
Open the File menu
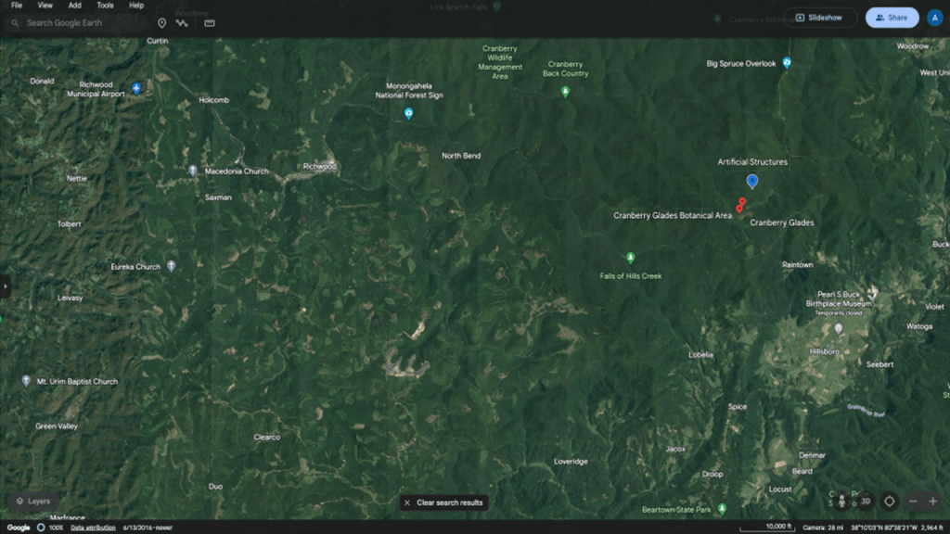pyautogui.click(x=16, y=6)
